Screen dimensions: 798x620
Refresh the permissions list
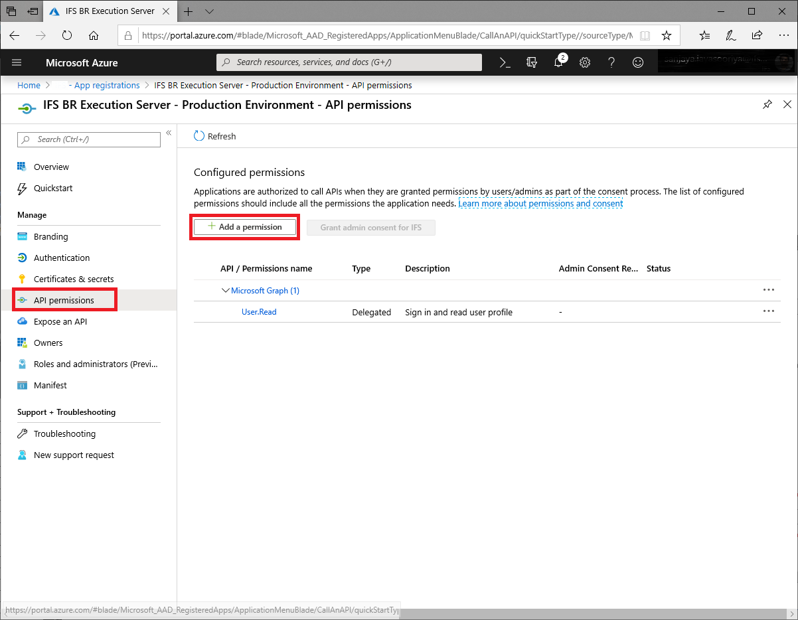point(215,136)
